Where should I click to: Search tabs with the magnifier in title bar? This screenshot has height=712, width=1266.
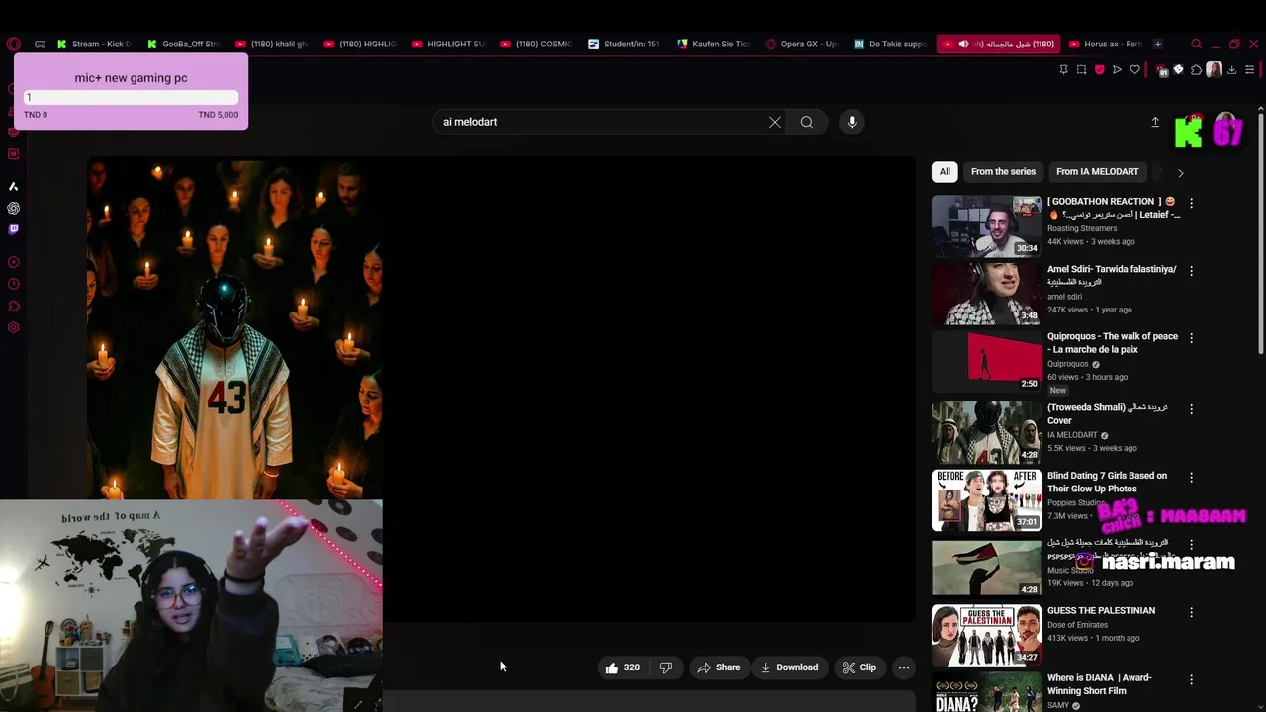pos(1196,44)
